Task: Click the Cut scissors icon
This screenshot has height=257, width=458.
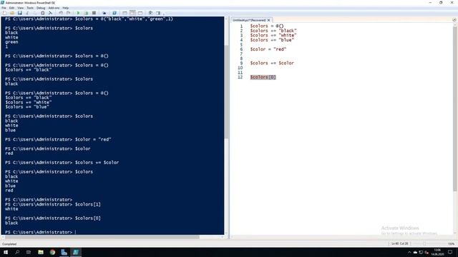Action: pos(28,13)
